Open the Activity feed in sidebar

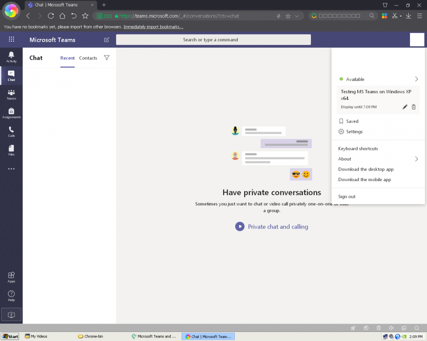pyautogui.click(x=11, y=57)
